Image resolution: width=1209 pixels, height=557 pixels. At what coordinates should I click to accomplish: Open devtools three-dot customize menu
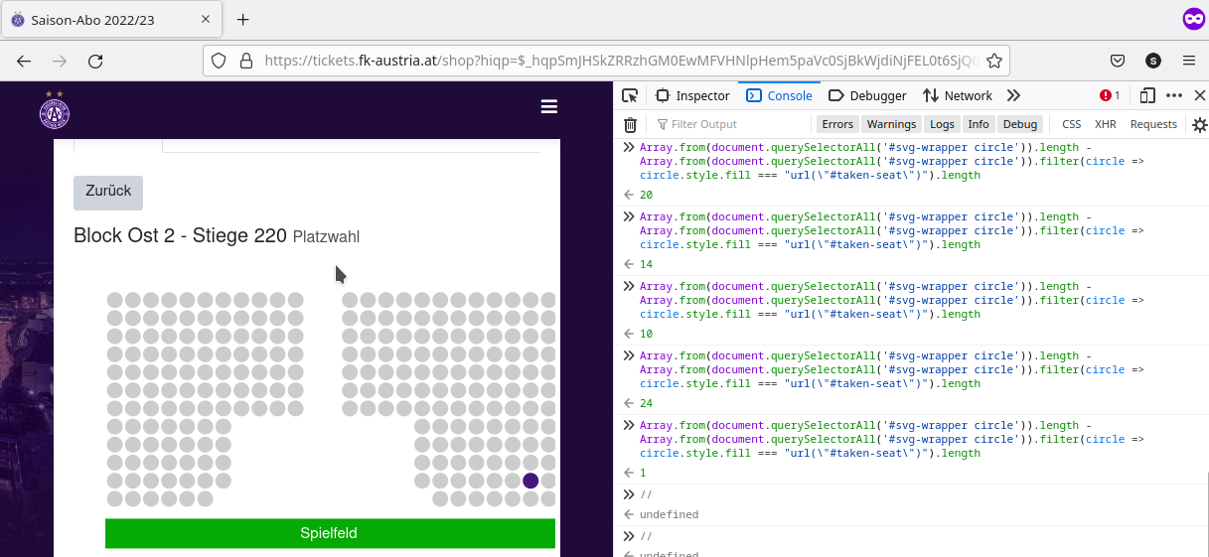(1174, 95)
